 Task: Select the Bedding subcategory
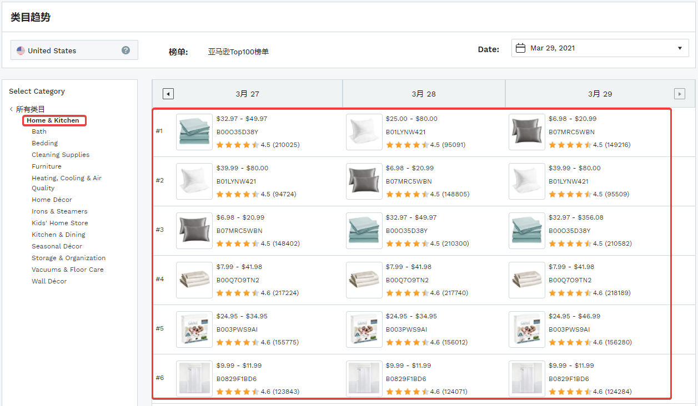(44, 143)
